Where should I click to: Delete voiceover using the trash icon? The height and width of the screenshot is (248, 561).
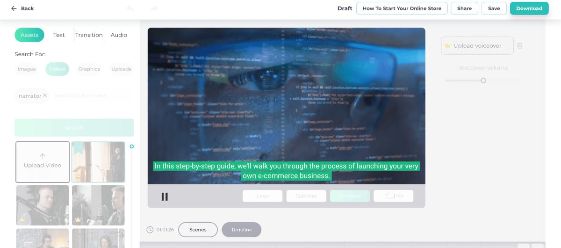click(x=519, y=46)
